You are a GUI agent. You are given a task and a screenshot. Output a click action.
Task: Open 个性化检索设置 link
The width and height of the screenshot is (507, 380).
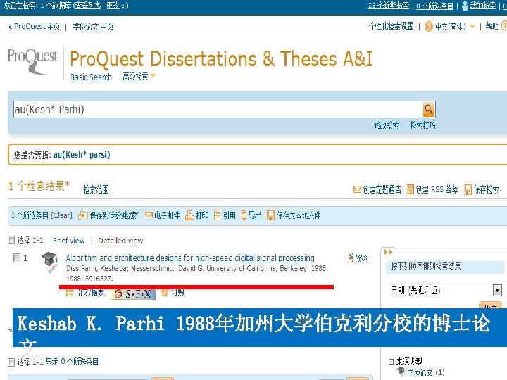coord(392,26)
